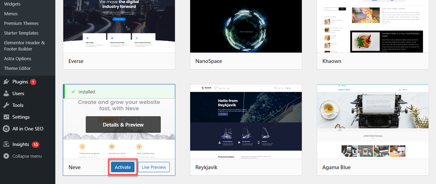Click the Collapse menu arrow icon

pos(6,156)
